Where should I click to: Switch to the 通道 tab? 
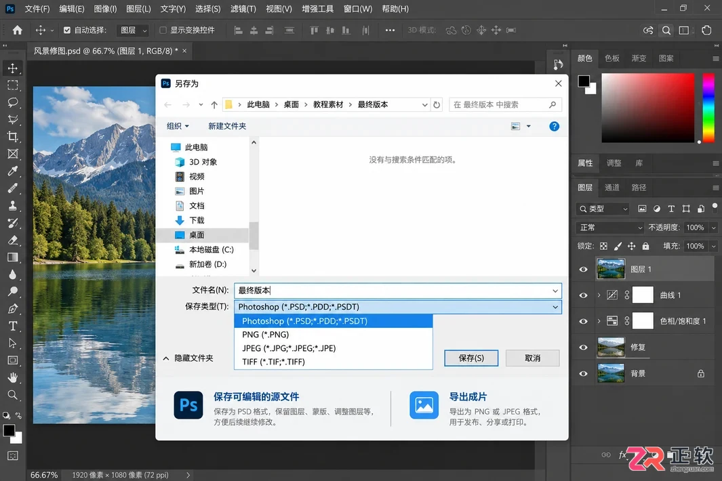[612, 188]
